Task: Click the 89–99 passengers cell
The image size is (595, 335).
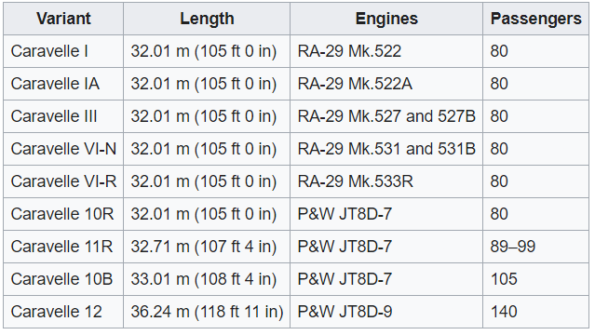Action: coord(535,247)
